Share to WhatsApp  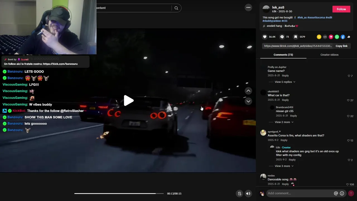[337, 37]
